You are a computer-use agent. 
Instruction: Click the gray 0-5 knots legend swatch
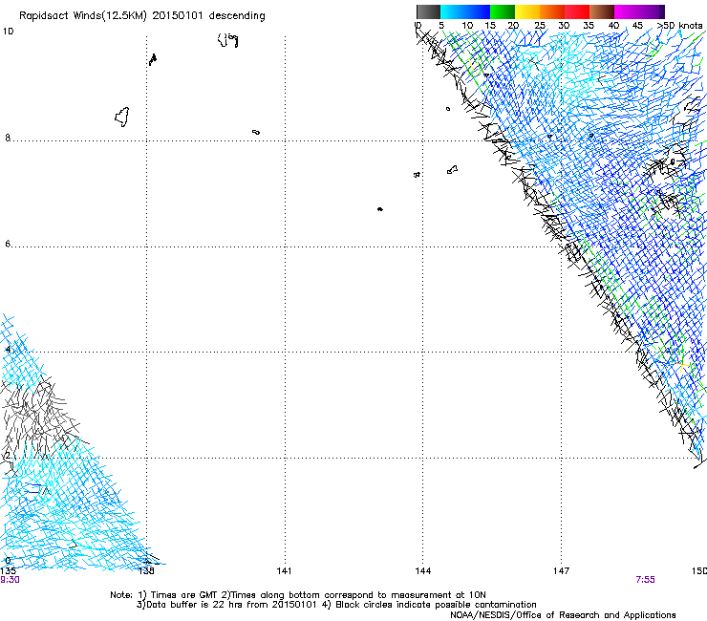428,11
